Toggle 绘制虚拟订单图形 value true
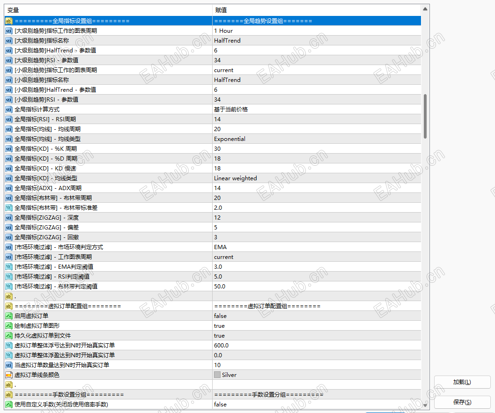Screen dimensions: 495x413 pyautogui.click(x=317, y=325)
